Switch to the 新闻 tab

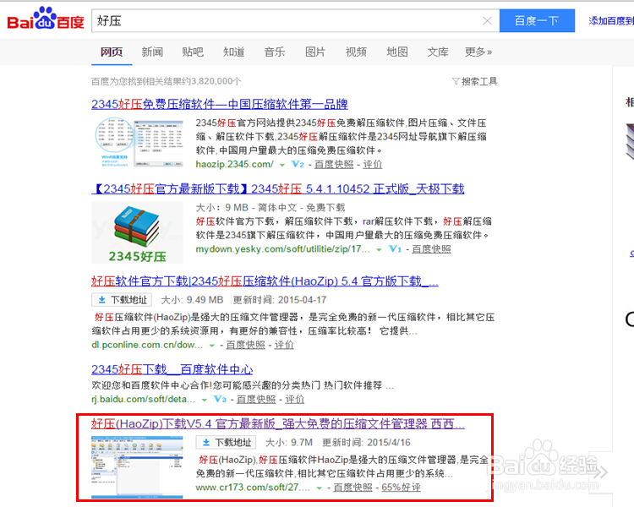pos(152,52)
